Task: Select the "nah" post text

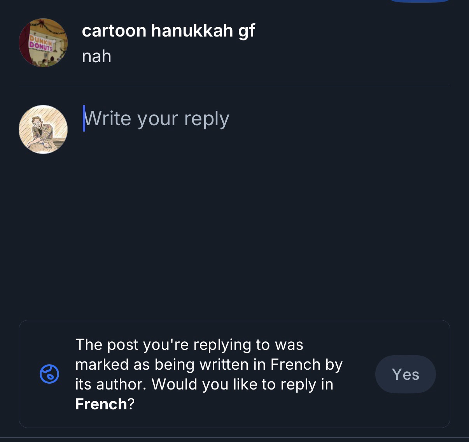Action: [96, 56]
